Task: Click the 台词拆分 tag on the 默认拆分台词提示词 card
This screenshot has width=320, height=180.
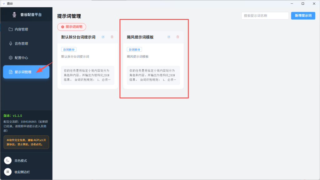Action: coord(69,50)
